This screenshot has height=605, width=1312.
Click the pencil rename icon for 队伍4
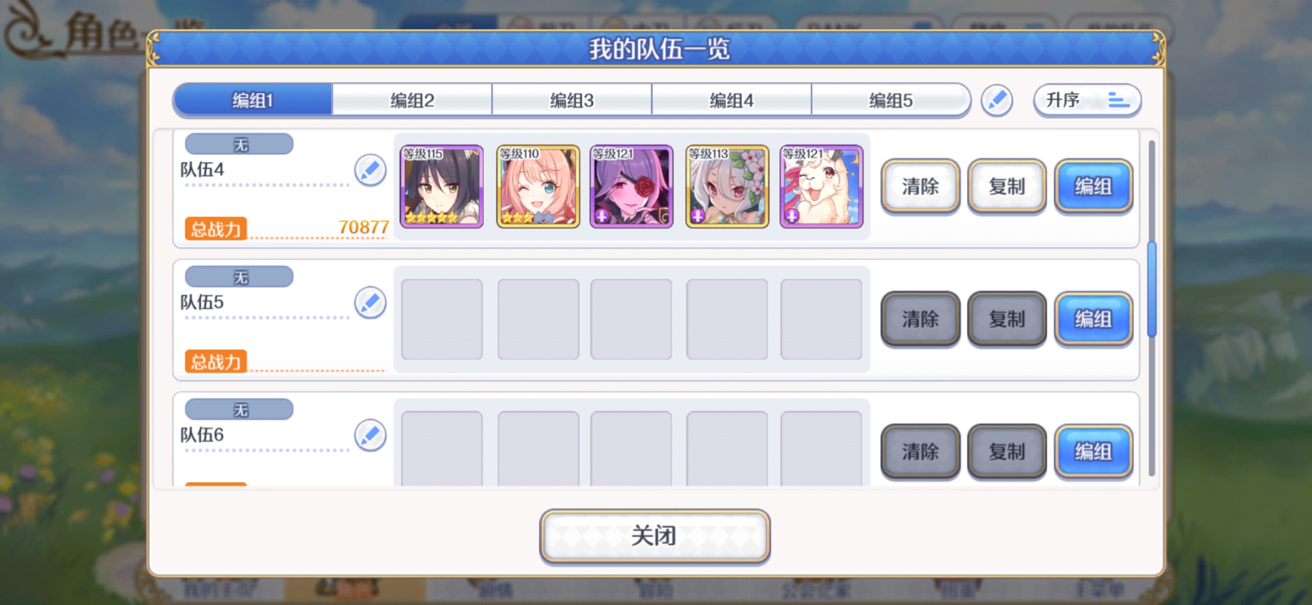click(370, 170)
